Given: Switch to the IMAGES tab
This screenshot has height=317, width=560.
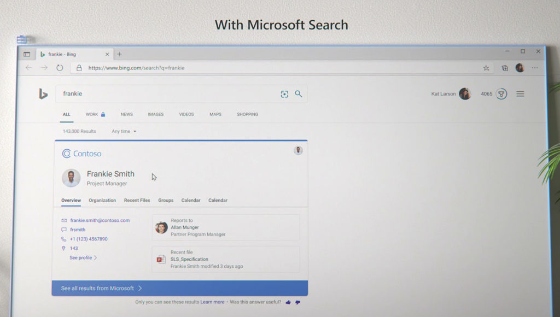Looking at the screenshot, I should tap(156, 114).
